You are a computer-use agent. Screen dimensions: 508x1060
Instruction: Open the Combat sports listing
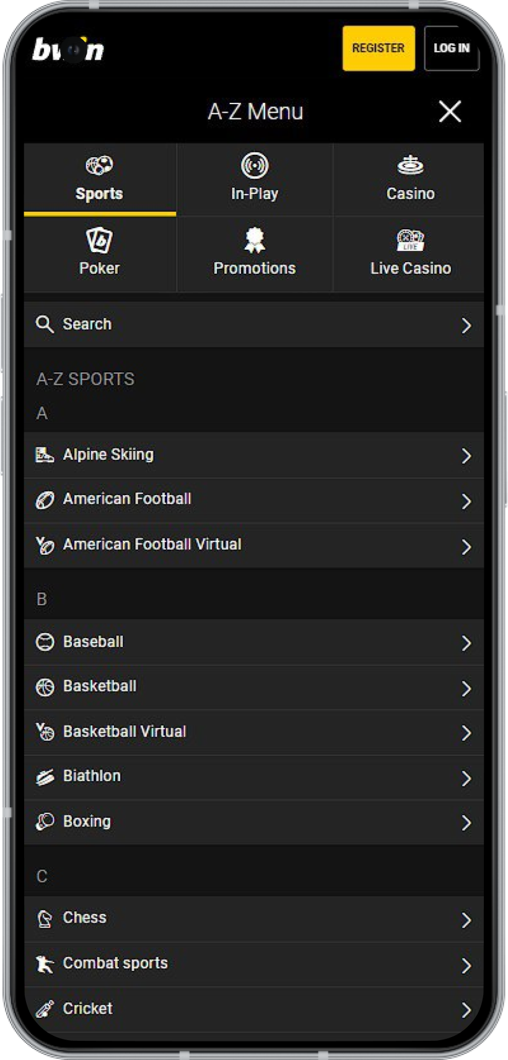(254, 963)
